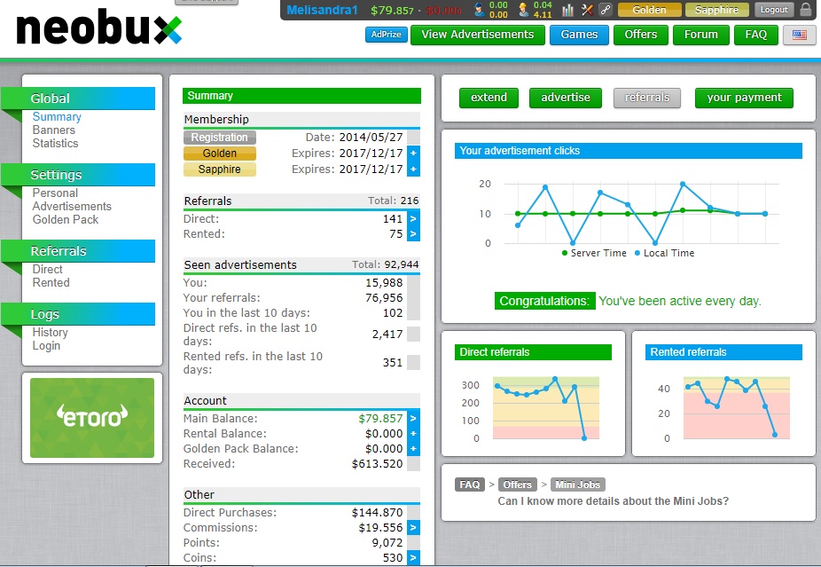Select Summary in the Global sidebar
Screen dimensions: 821x567
(x=57, y=117)
